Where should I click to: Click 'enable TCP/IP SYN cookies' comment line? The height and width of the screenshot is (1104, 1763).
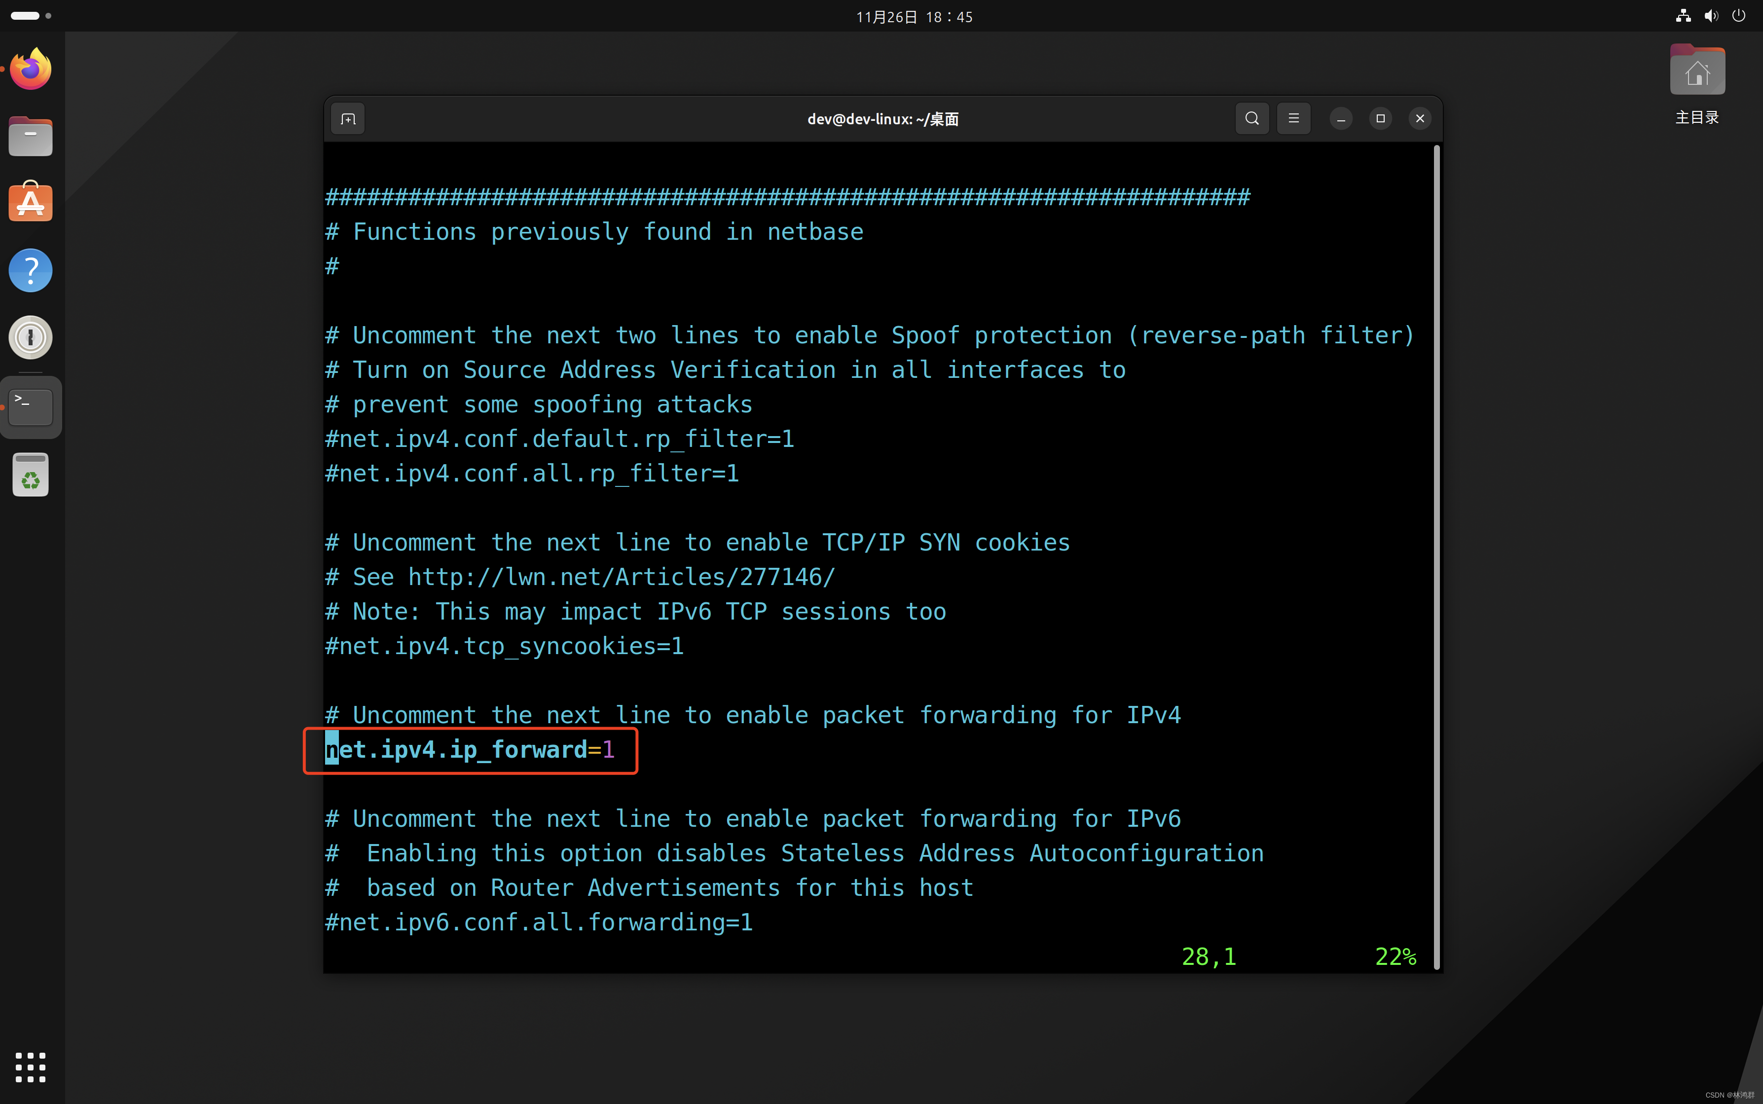697,543
